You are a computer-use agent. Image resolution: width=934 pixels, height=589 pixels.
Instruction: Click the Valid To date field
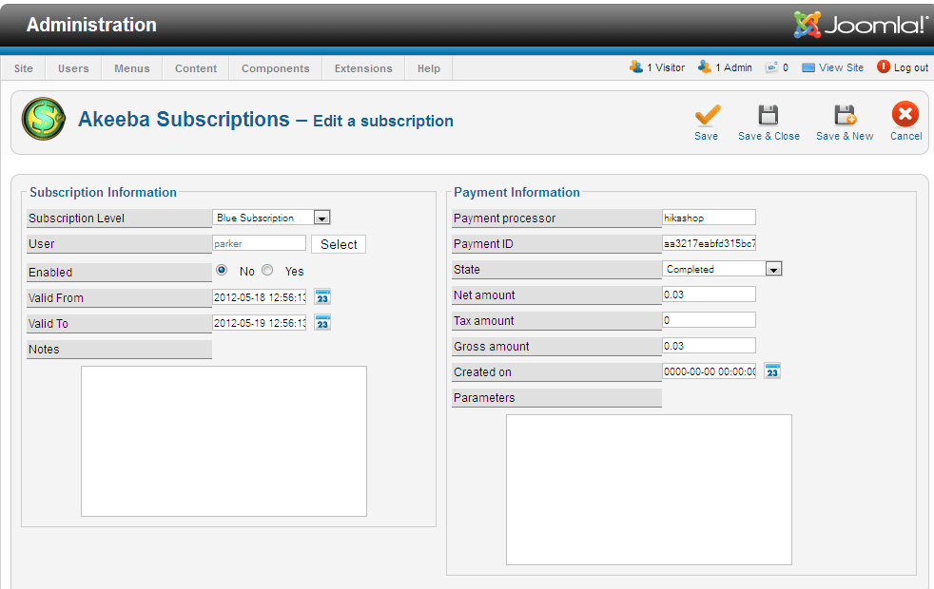[259, 323]
